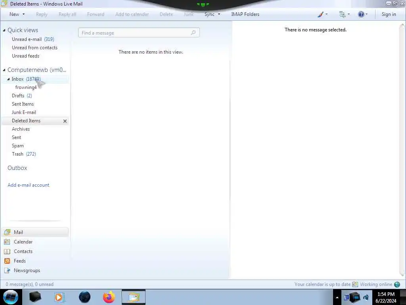This screenshot has width=406, height=305.
Task: Click the search magnifier icon
Action: click(193, 33)
